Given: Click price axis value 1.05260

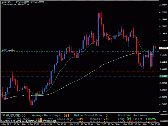Looking at the screenshot, I should (164, 55).
